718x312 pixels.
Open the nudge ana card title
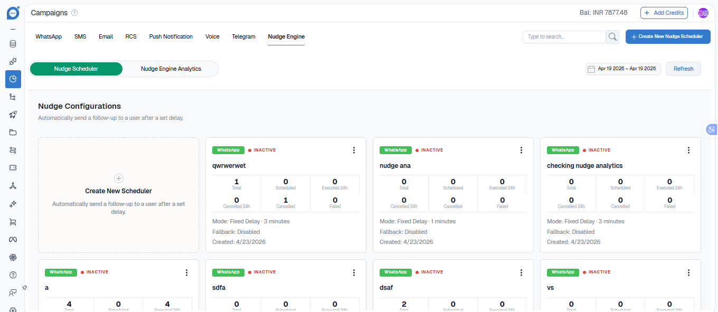pos(395,166)
